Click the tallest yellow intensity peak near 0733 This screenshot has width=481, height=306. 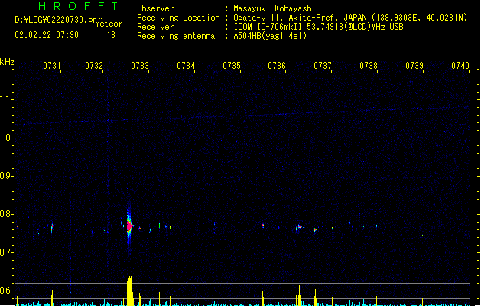130,291
